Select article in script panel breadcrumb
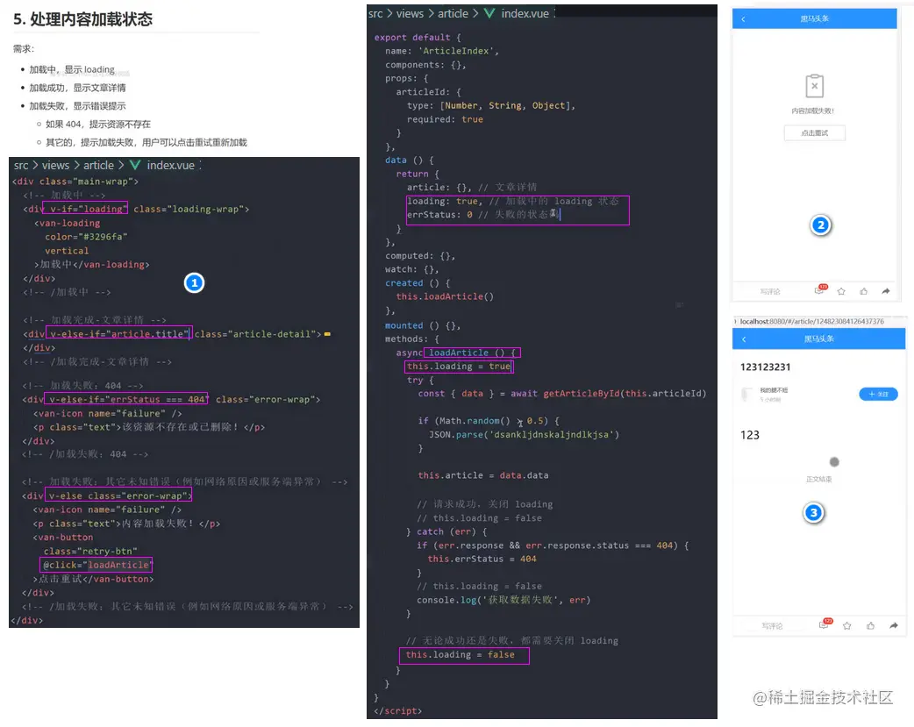This screenshot has height=727, width=914. click(453, 13)
